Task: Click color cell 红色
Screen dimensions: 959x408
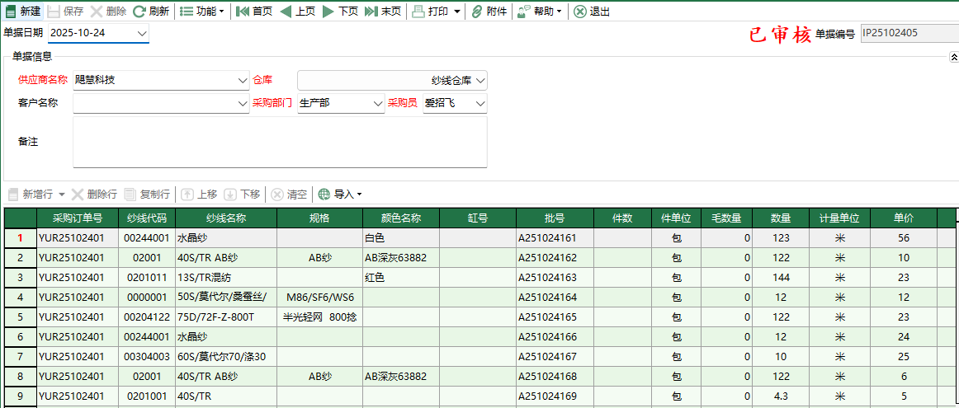Action: (401, 278)
